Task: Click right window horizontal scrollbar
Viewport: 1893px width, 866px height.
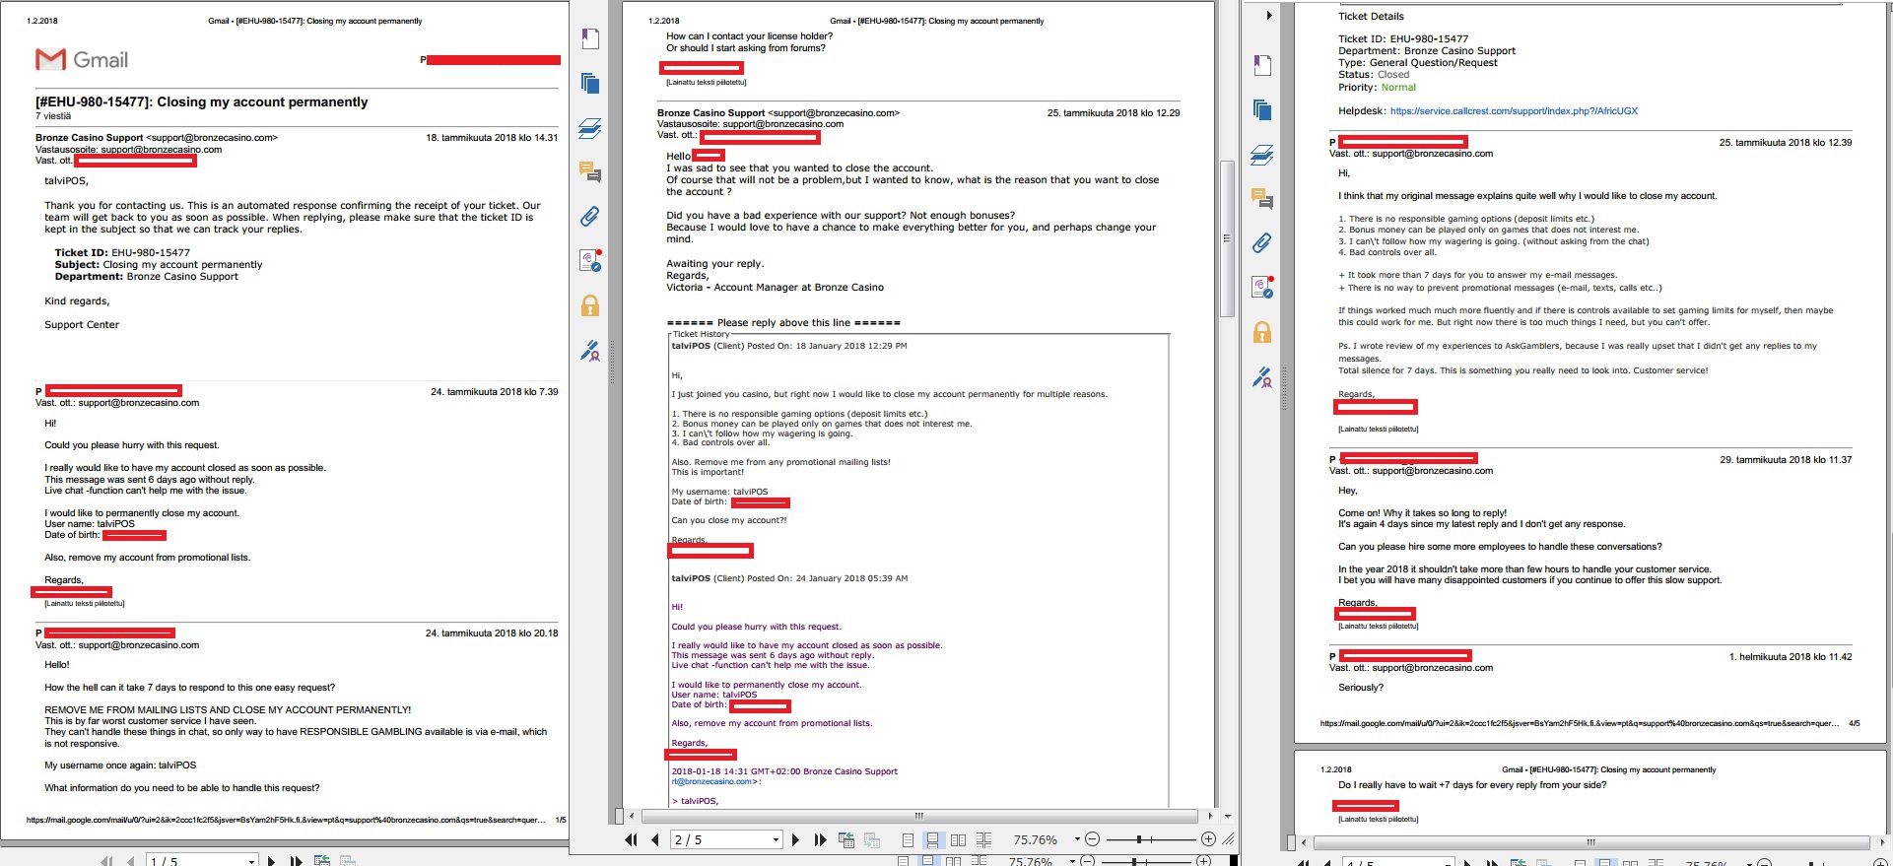Action: tap(1590, 842)
